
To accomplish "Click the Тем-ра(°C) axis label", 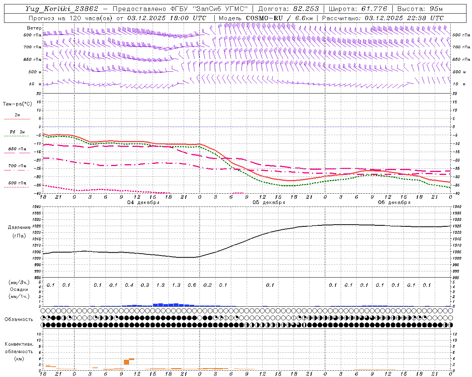I will point(17,104).
